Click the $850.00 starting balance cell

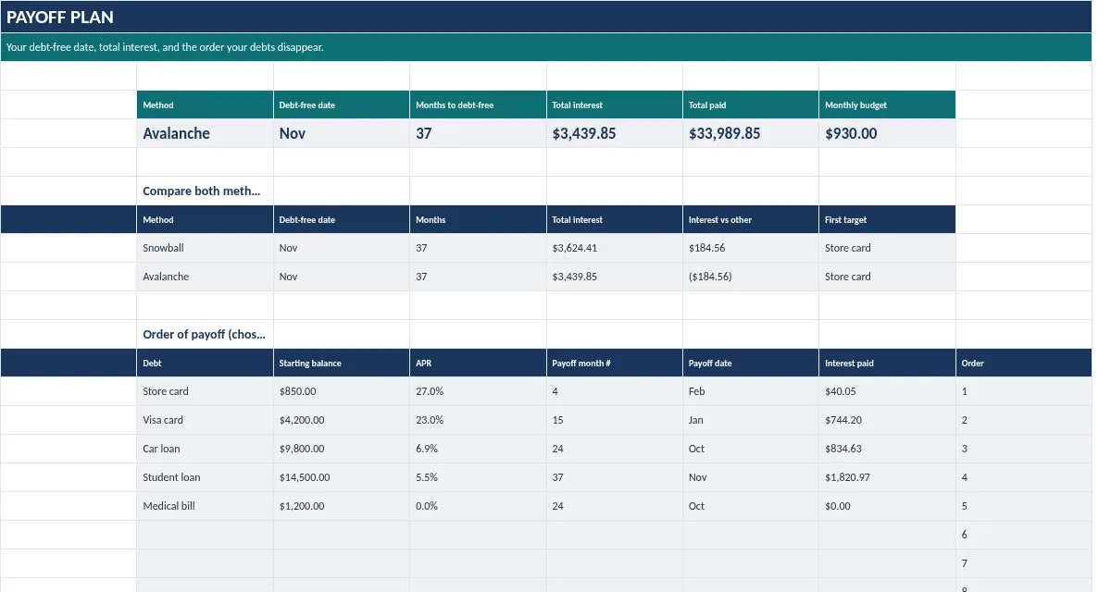(341, 391)
